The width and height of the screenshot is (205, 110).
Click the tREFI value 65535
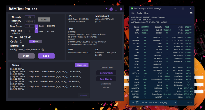click(x=167, y=76)
